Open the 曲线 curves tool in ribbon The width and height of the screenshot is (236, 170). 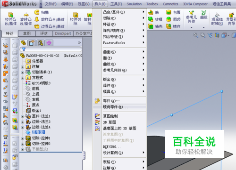coord(204,15)
